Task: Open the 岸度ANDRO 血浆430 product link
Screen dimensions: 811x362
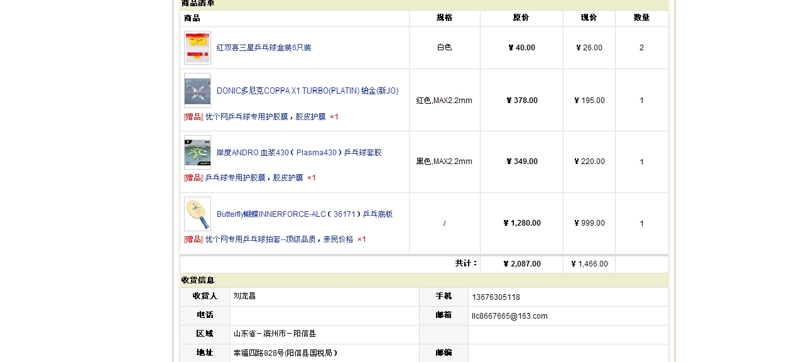Action: pos(299,153)
